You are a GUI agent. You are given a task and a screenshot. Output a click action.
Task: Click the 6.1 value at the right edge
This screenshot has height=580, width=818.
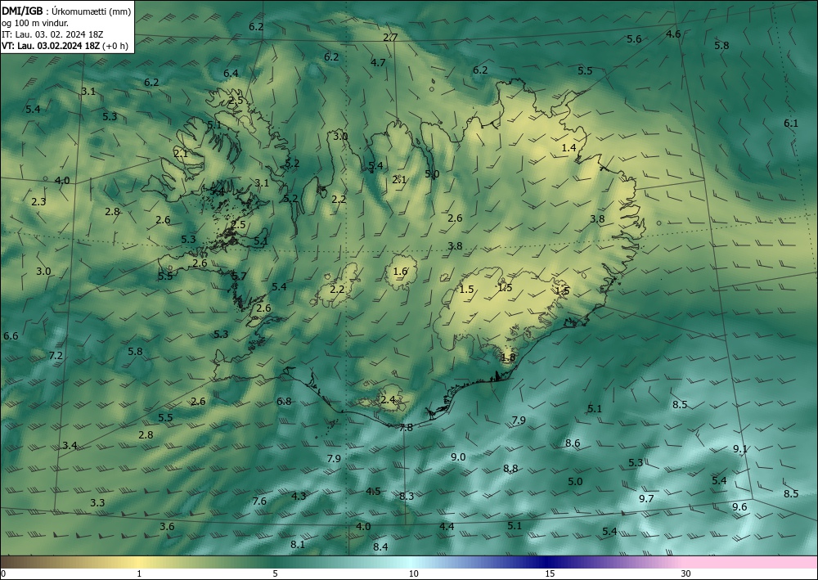click(x=791, y=123)
